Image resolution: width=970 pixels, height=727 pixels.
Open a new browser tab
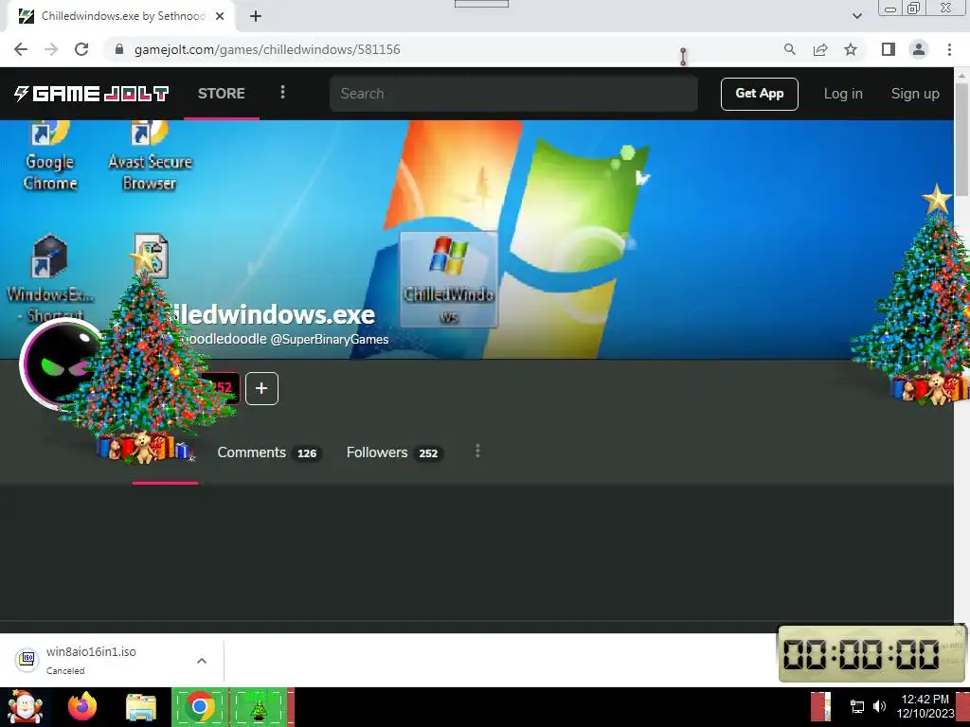pyautogui.click(x=256, y=16)
